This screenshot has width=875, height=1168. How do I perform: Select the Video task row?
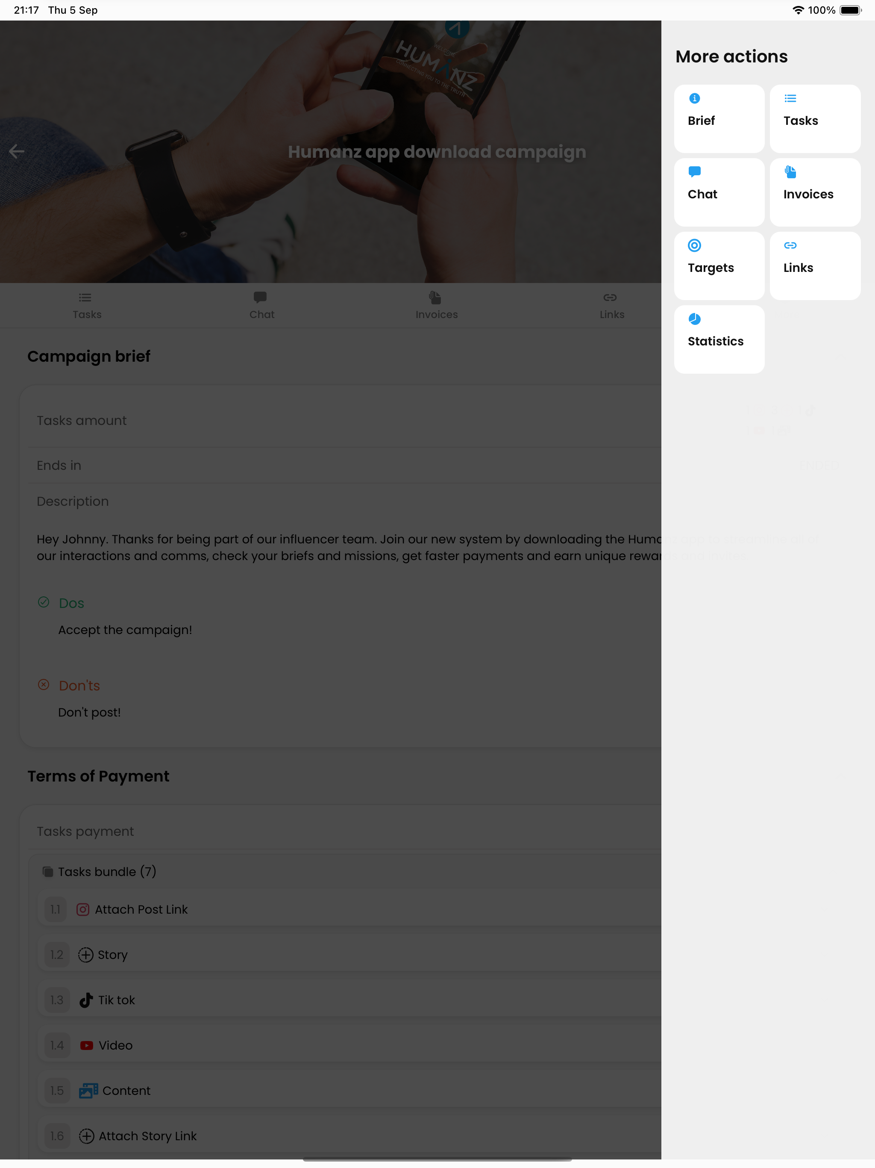click(x=349, y=1045)
